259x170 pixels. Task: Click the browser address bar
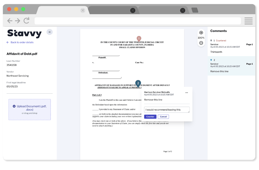pyautogui.click(x=138, y=21)
